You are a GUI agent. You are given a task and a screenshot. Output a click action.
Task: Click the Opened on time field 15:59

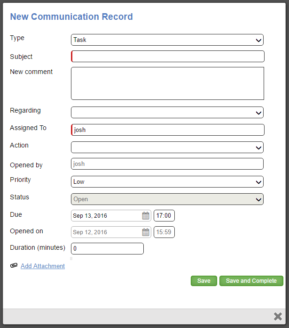(x=164, y=232)
